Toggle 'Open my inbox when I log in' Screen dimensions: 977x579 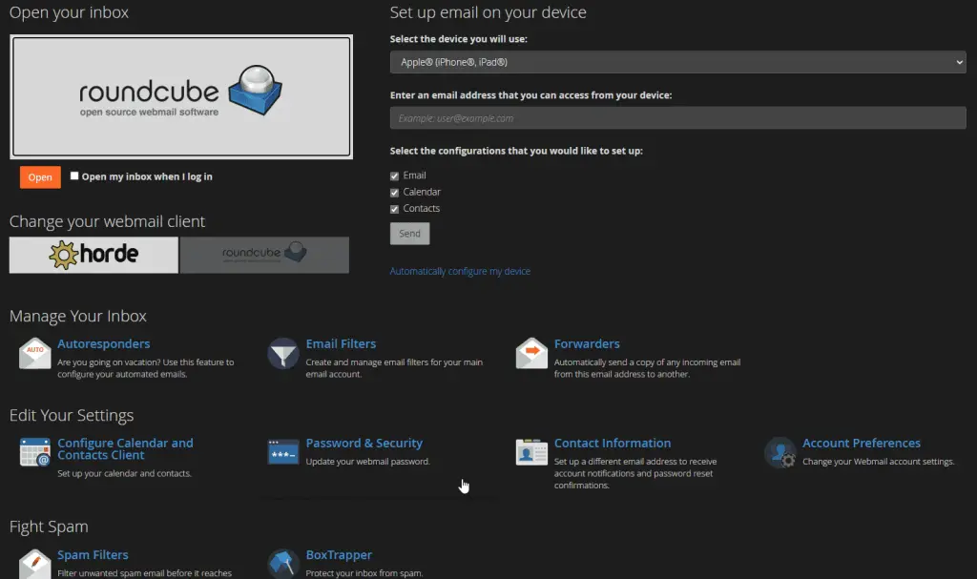74,176
